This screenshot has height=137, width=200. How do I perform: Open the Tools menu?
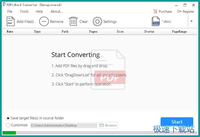coord(24,11)
